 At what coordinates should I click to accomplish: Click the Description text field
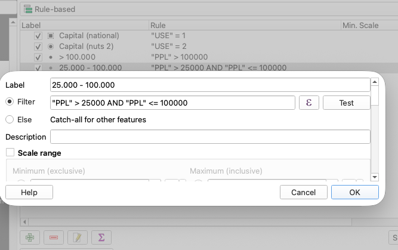(210, 137)
